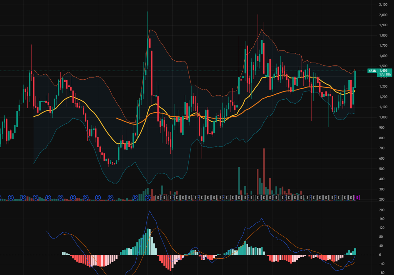The image size is (394, 275).
Task: Click the current price label 1,456
Action: (383, 71)
